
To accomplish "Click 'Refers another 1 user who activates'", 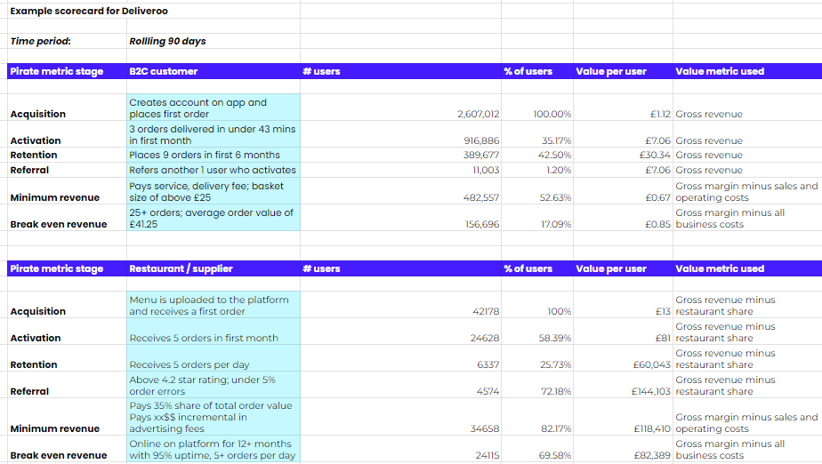I will (214, 170).
